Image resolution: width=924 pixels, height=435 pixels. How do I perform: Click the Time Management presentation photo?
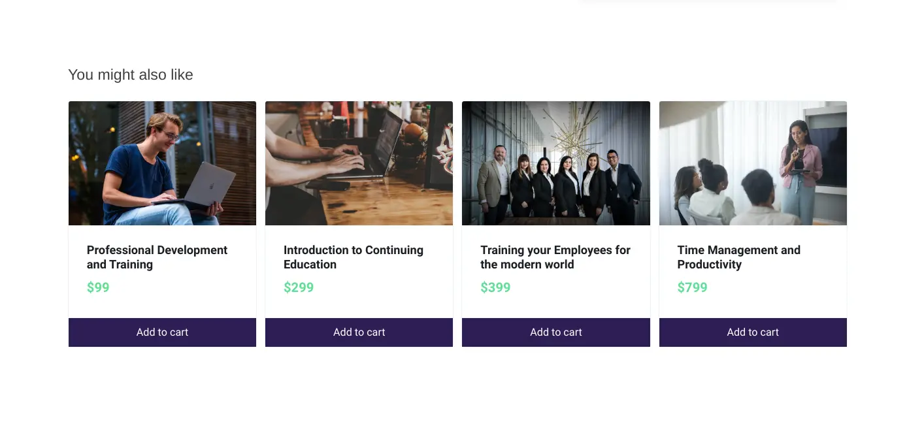753,163
